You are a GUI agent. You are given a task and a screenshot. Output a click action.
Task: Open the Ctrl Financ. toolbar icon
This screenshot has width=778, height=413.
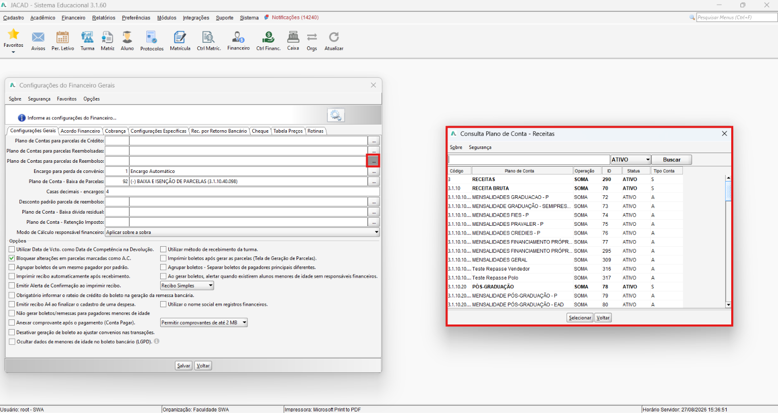[x=268, y=37]
